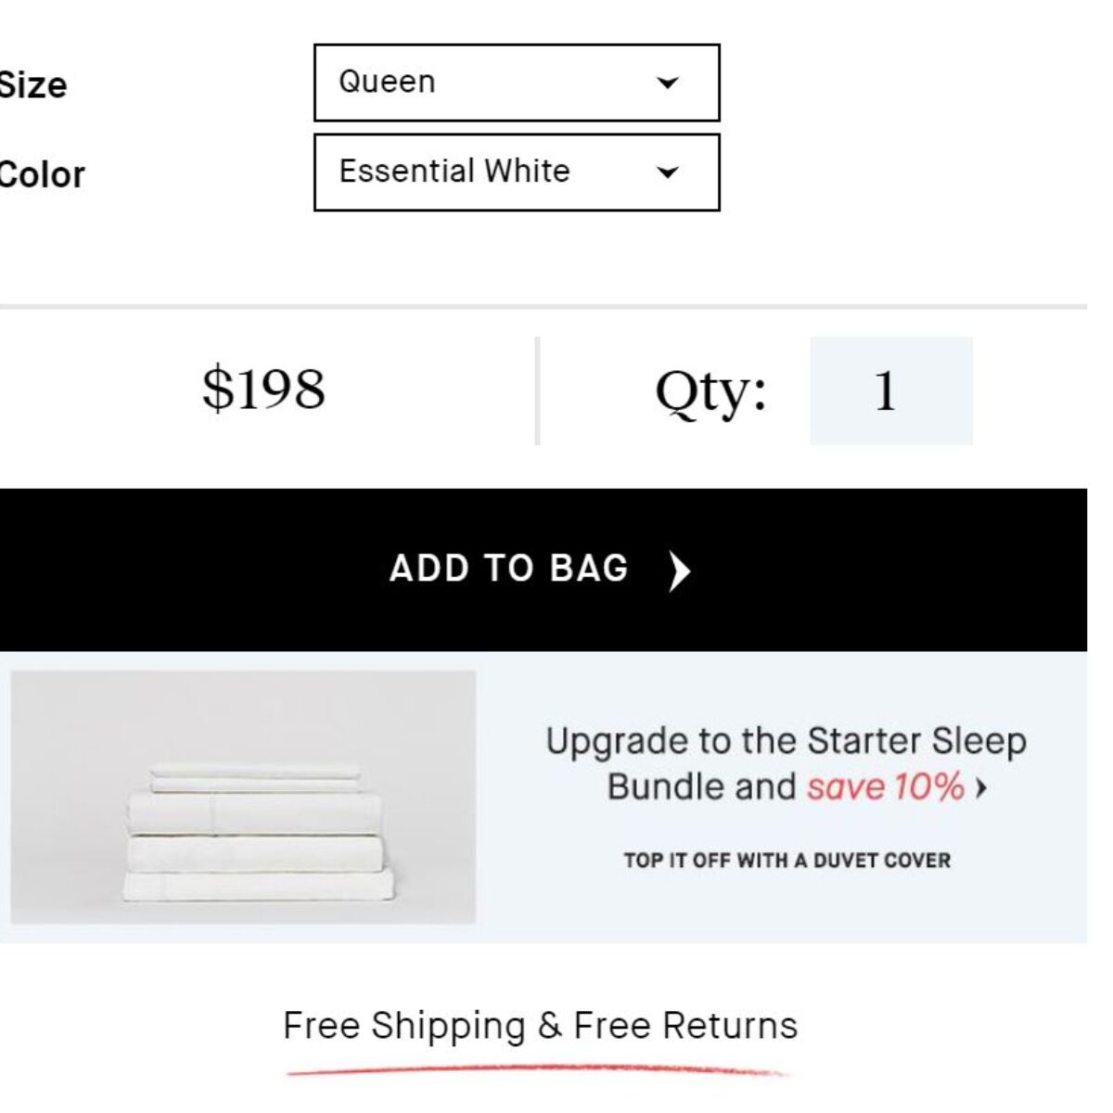1113x1113 pixels.
Task: Click Upgrade to the Starter Sleep Bundle link
Action: coord(786,763)
